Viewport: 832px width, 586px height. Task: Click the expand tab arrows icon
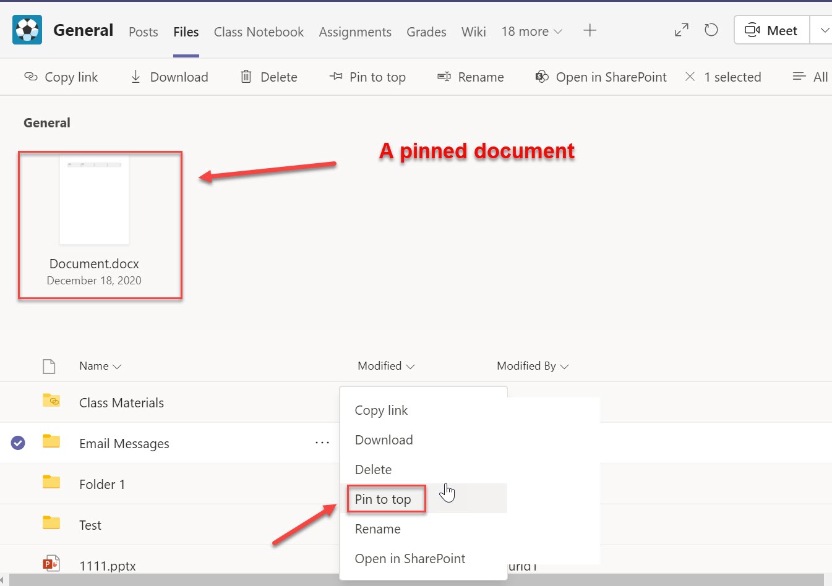(x=682, y=30)
